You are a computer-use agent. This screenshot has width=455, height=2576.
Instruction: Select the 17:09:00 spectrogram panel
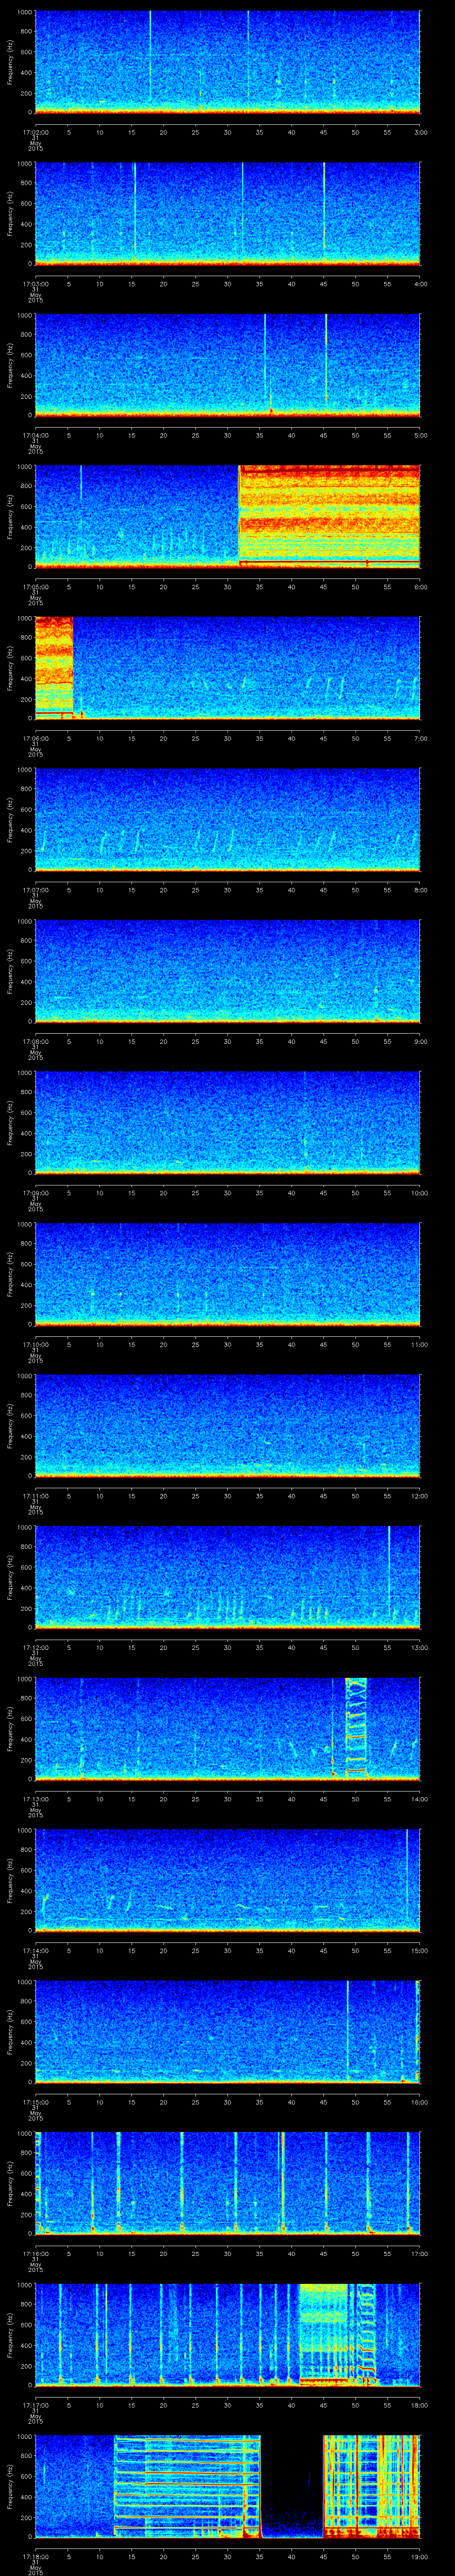click(227, 1122)
